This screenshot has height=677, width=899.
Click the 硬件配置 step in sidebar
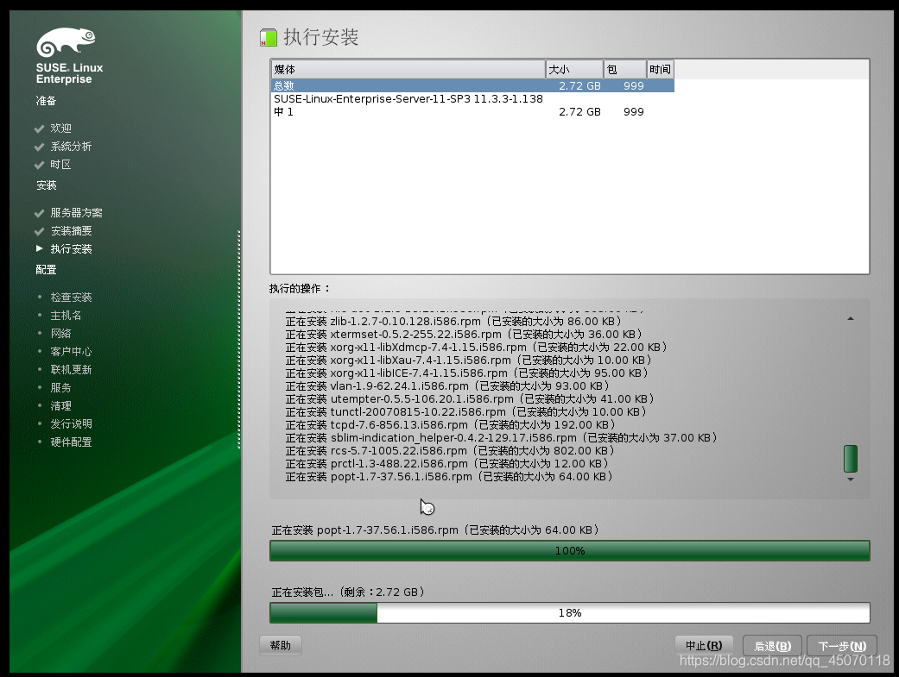pyautogui.click(x=71, y=442)
